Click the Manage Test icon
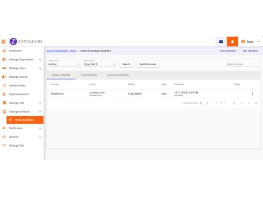This screenshot has height=197, width=263. click(4, 103)
